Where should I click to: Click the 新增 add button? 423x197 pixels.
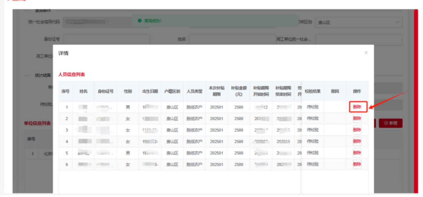coord(391,123)
